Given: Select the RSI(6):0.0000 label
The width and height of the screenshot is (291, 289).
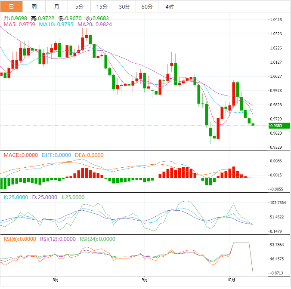Looking at the screenshot, I should (x=20, y=239).
